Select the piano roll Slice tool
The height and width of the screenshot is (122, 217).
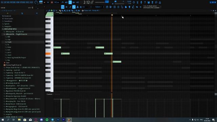[72, 11]
